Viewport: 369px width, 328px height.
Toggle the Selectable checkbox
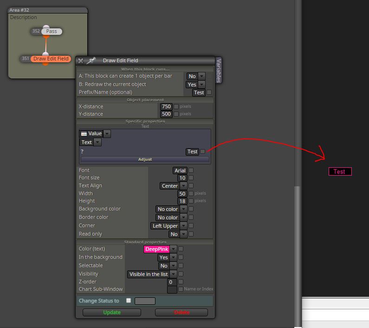click(x=181, y=266)
